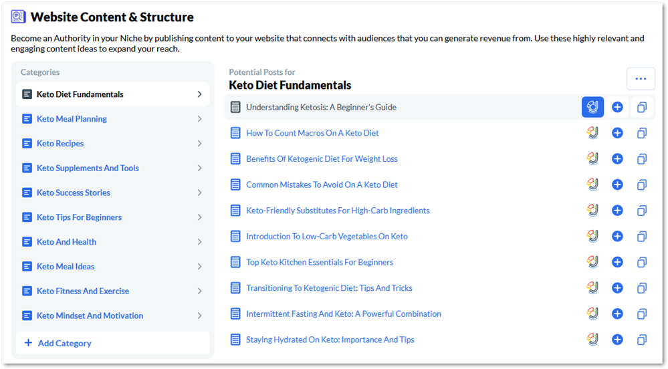Copy the Keto-Friendly Substitutes title
Screen dimensions: 668x369
(x=642, y=211)
